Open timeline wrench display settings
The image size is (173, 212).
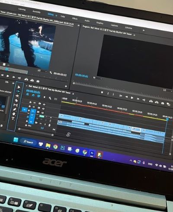click(50, 98)
